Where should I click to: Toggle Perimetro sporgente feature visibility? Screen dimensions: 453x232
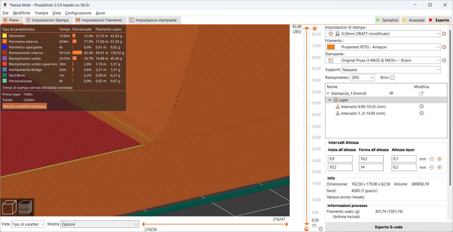tap(5, 47)
